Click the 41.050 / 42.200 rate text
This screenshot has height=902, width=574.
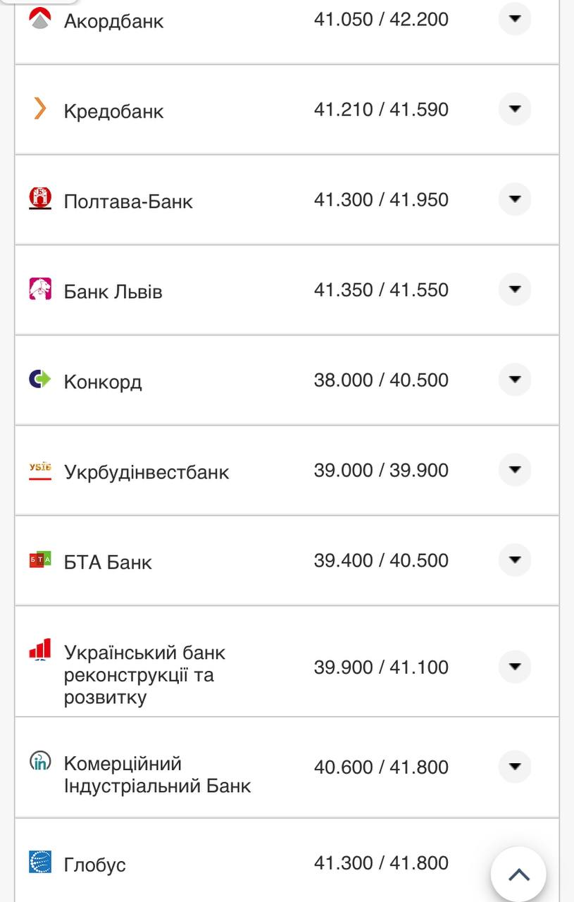pos(382,19)
